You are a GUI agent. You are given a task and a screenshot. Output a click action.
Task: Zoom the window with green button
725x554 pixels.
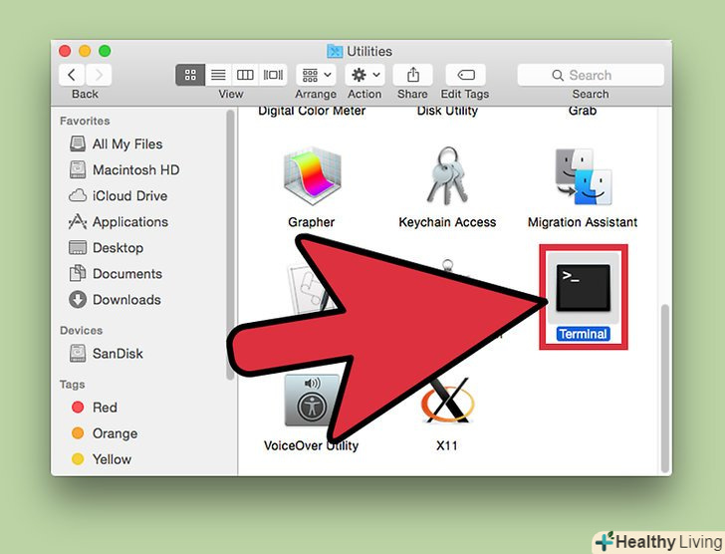(x=105, y=51)
